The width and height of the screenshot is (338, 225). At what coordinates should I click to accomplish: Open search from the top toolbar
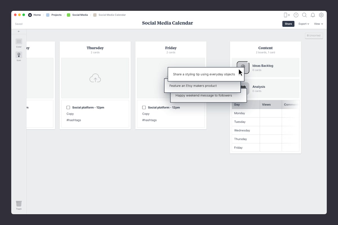(x=304, y=15)
